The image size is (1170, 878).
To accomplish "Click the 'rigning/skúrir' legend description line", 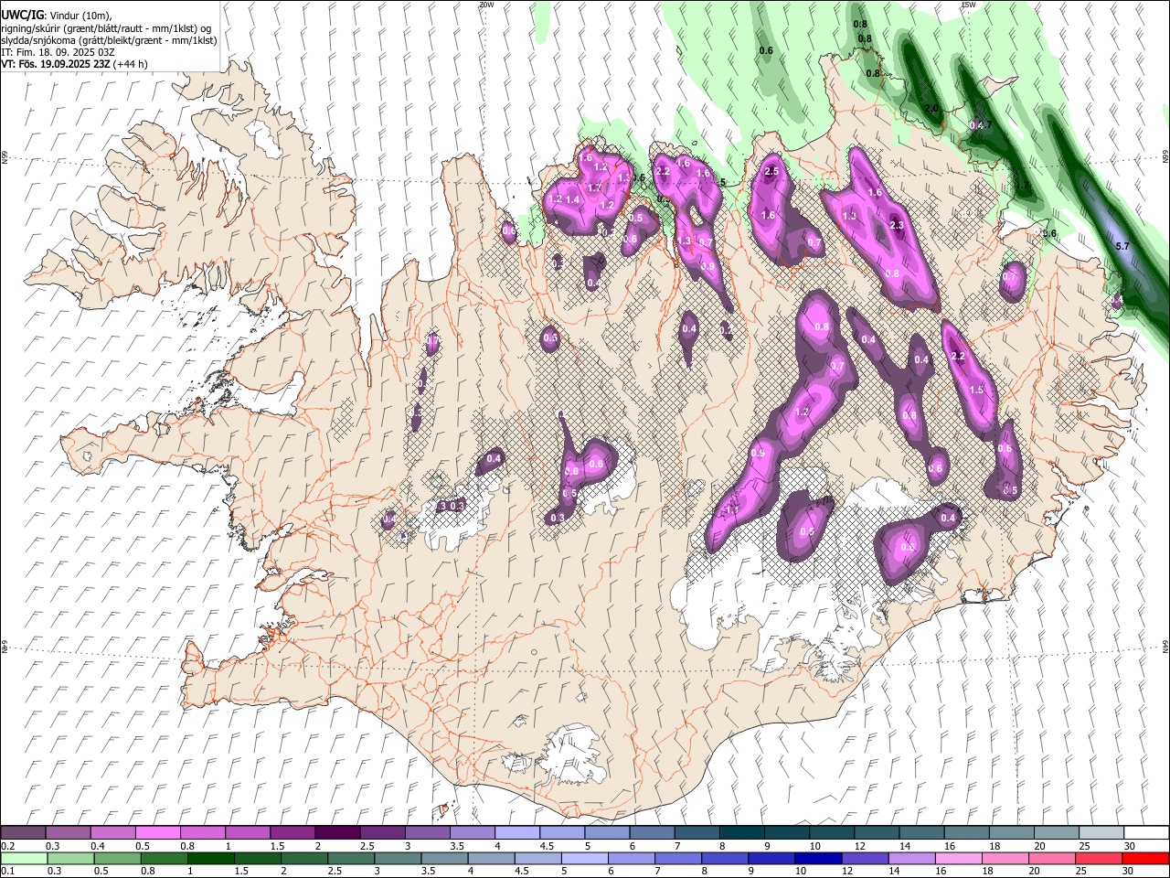I will tap(105, 28).
